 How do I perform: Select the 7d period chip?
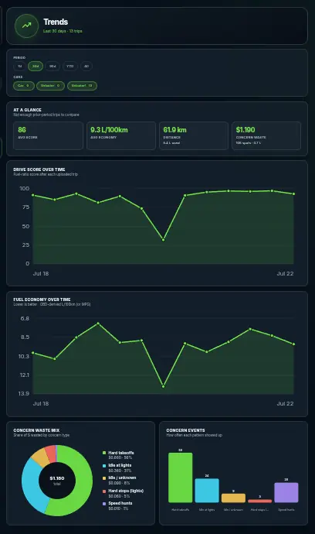click(x=20, y=66)
